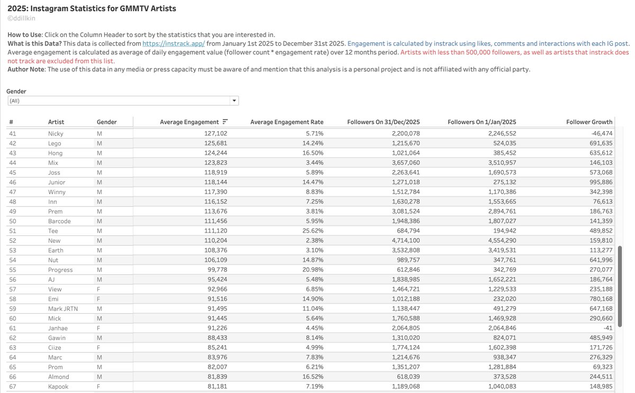Select artist name Lego
Viewport: 635px width, 393px height.
coord(55,143)
